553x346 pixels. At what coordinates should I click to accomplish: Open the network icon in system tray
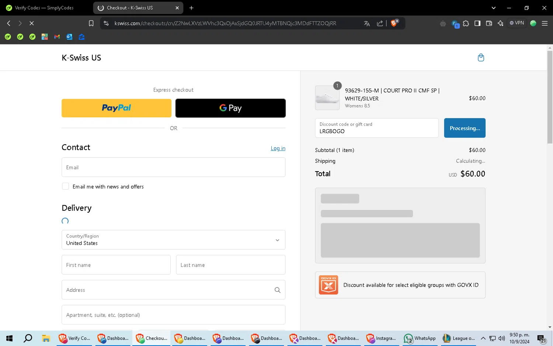coord(492,338)
